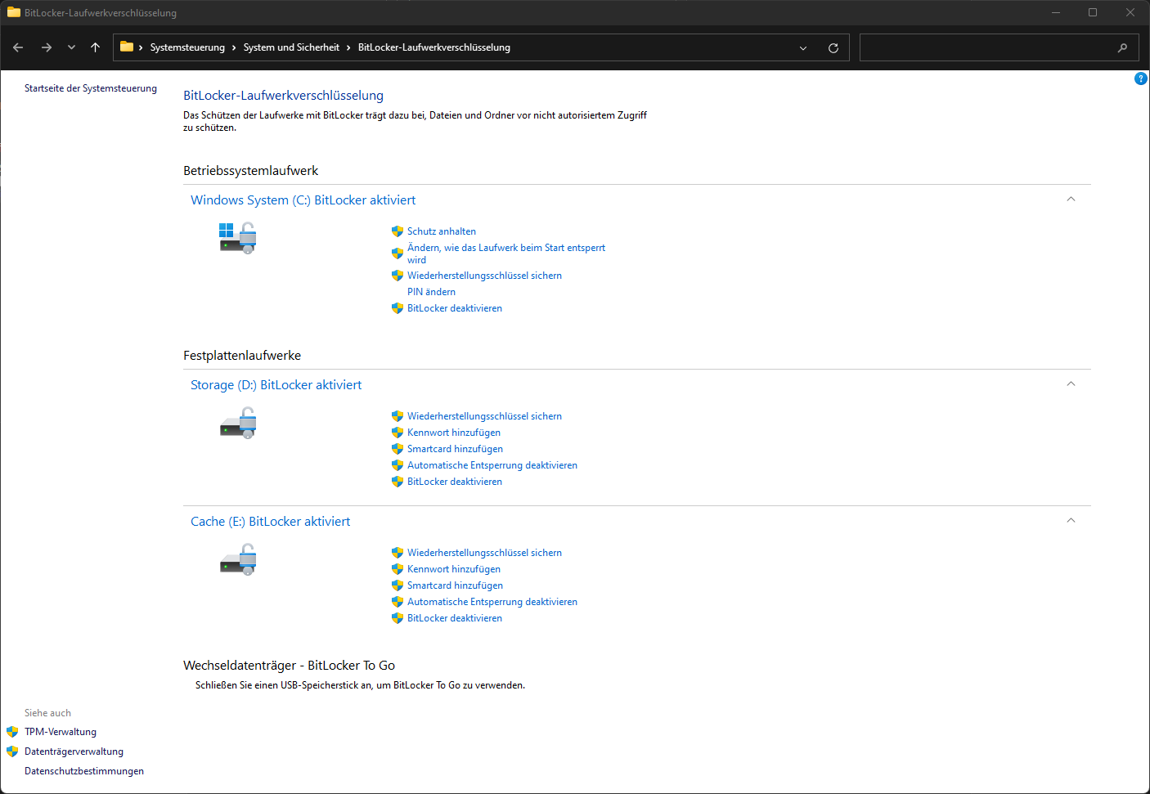Screen dimensions: 1150x794
Task: Click BitLocker deaktivieren for Windows System (C:)
Action: coord(455,308)
